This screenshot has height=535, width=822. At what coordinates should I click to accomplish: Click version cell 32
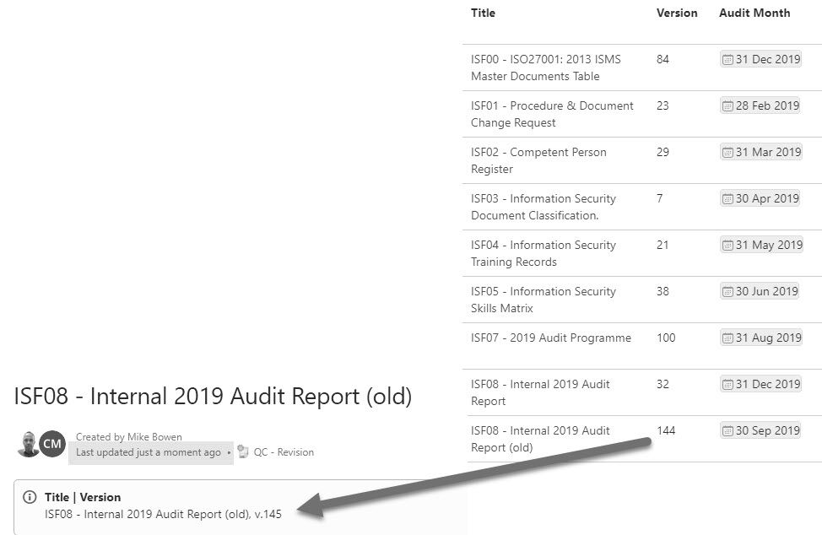pyautogui.click(x=662, y=384)
